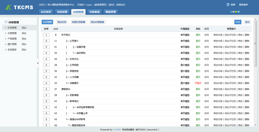
Task: Toggle 显示 status for 非京籍上学
Action: 198,113
